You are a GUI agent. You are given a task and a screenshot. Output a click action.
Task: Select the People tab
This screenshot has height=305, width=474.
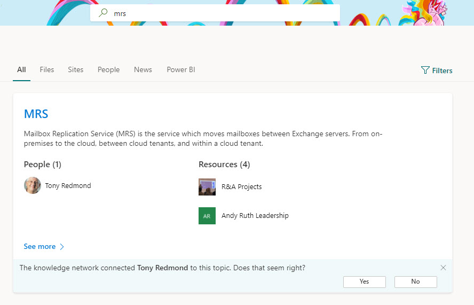(108, 69)
